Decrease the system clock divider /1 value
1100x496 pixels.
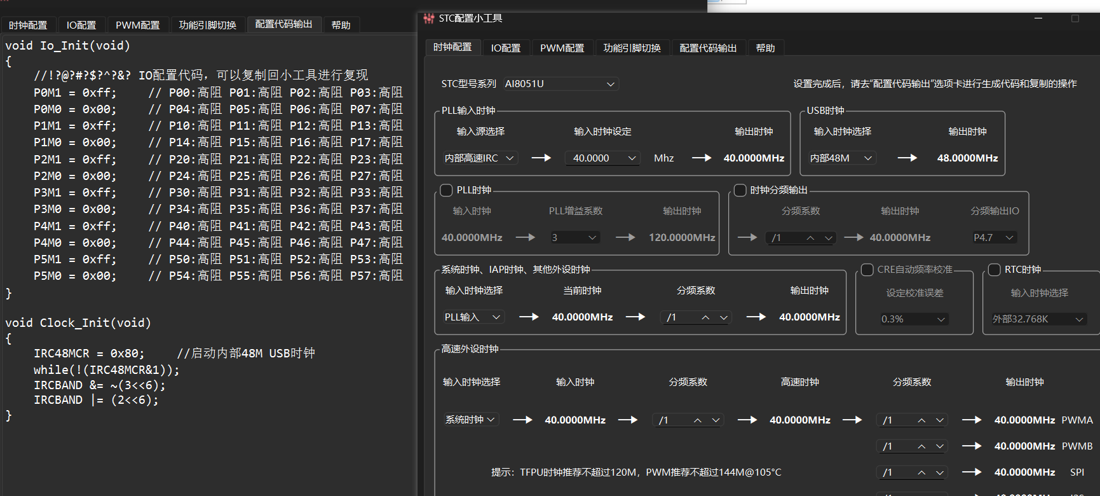tap(723, 317)
